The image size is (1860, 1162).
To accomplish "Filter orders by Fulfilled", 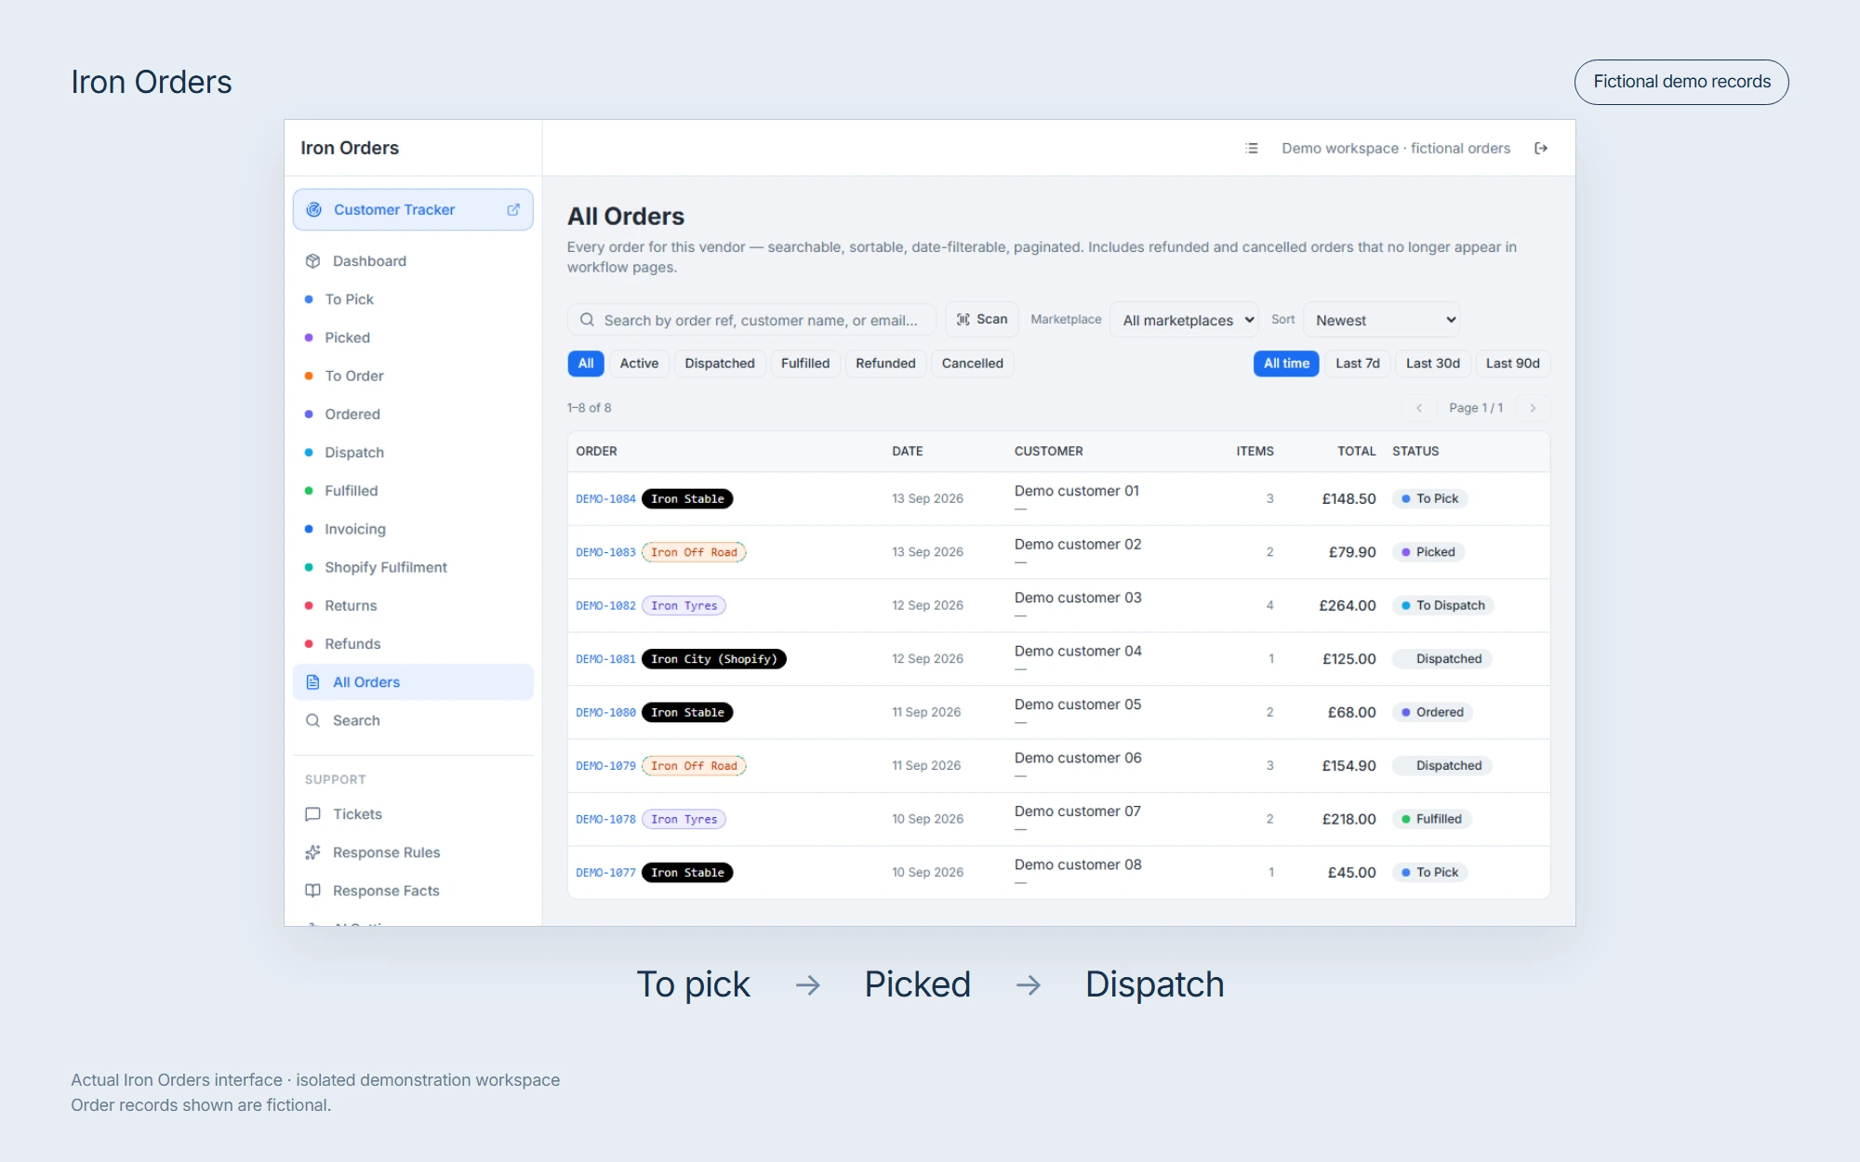I will point(805,363).
